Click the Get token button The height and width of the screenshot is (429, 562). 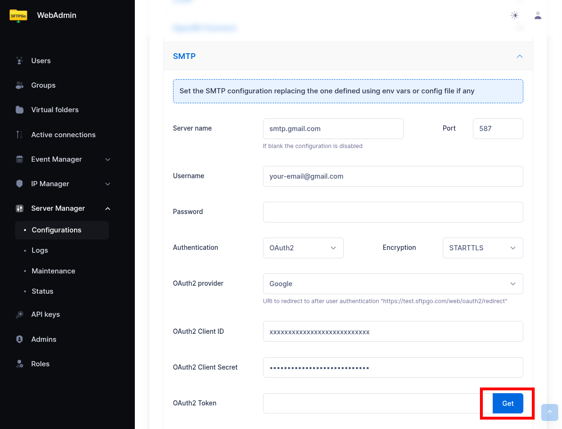pyautogui.click(x=508, y=404)
